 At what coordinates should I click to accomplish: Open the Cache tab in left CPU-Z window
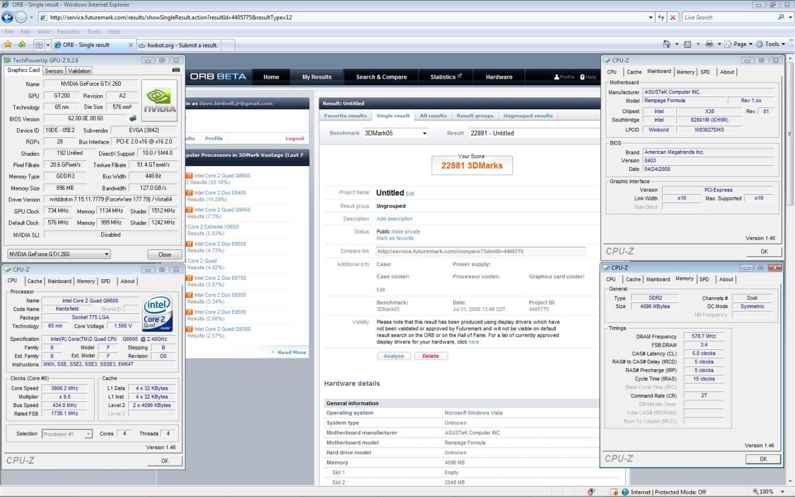(x=35, y=281)
